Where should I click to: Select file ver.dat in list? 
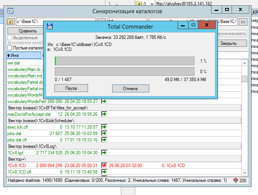[14, 63]
